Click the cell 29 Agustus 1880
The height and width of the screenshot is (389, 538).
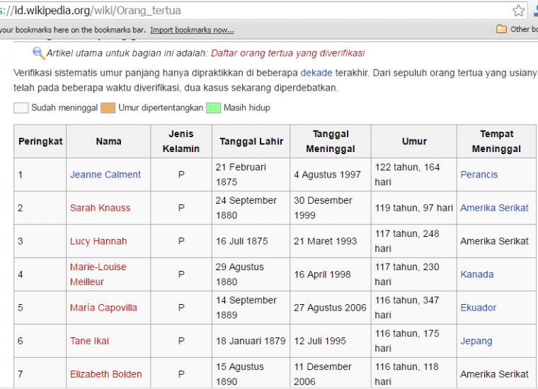tap(251, 274)
